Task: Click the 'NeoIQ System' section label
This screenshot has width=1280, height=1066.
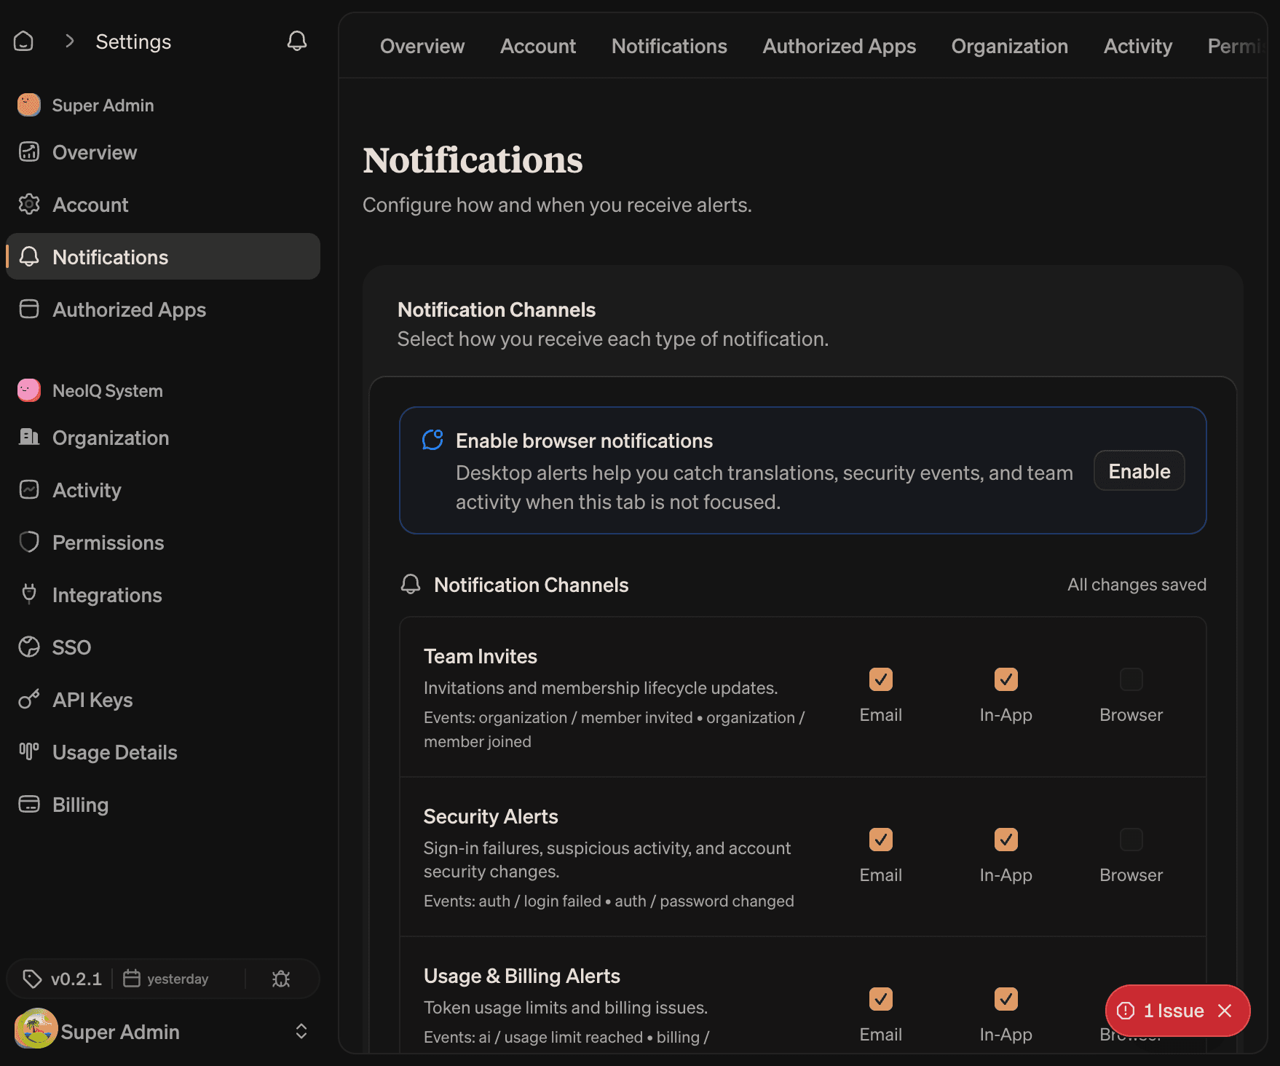Action: click(108, 390)
